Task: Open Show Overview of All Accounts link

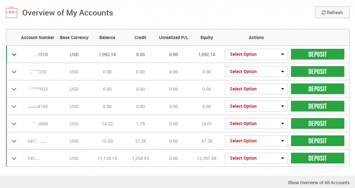Action: coord(319,182)
